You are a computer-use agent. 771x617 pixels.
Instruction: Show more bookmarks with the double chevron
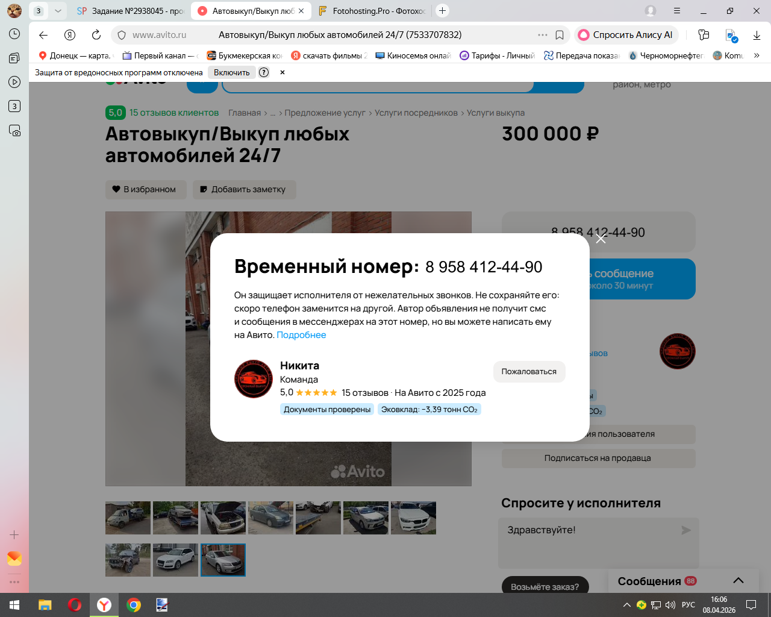(757, 55)
